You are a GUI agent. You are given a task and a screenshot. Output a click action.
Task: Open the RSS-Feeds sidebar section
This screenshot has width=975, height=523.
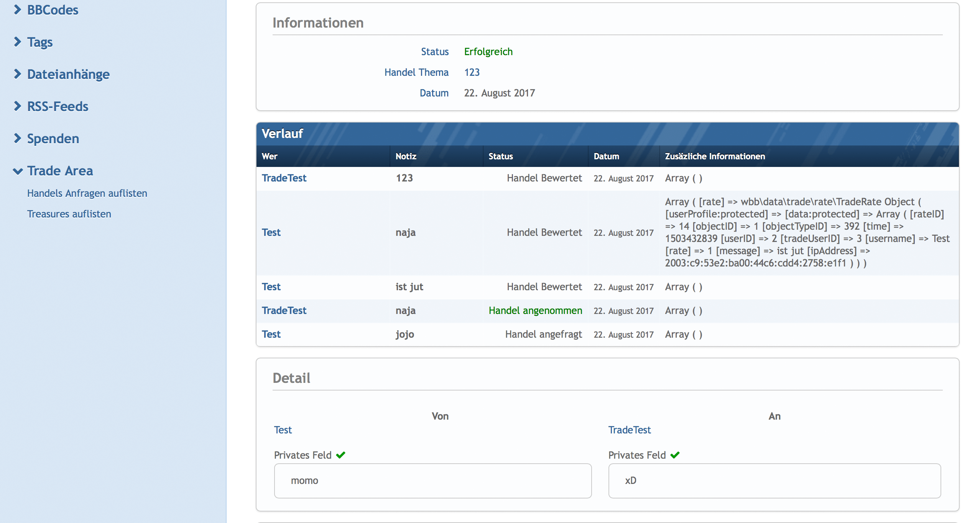coord(58,106)
